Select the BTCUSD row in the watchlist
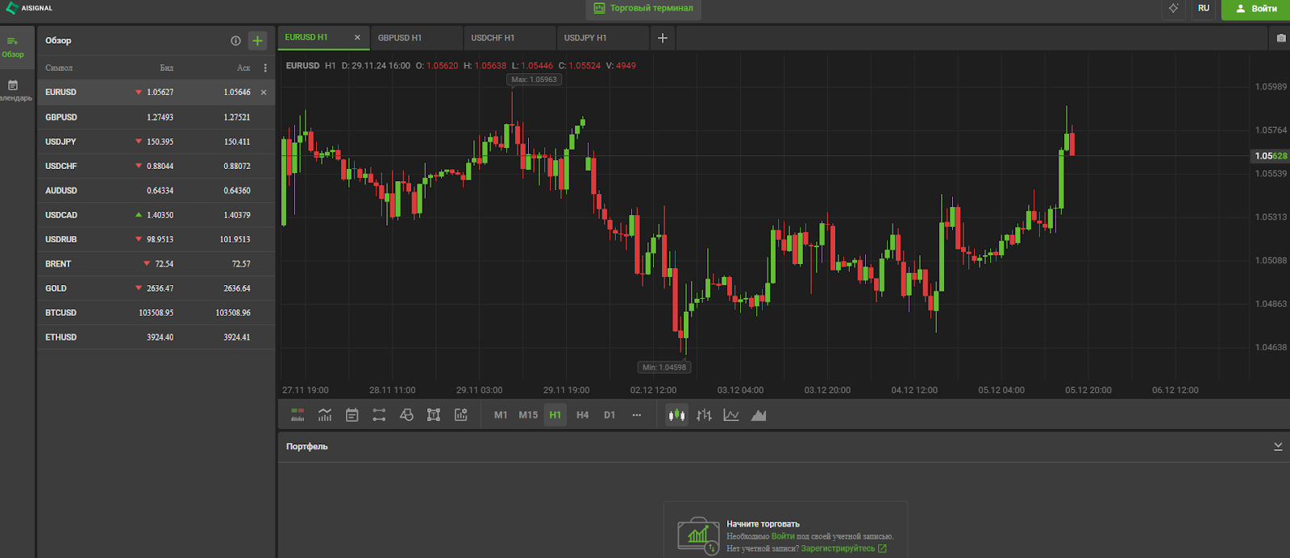Screen dimensions: 1290x558 [156, 312]
